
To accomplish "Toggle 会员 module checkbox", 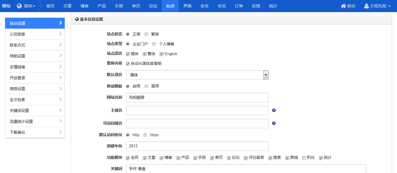I will pos(128,158).
